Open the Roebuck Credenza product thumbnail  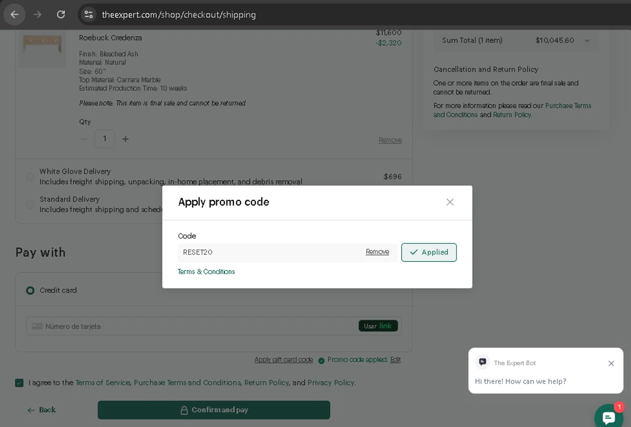point(42,48)
